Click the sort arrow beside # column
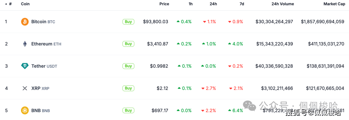The height and width of the screenshot is (120, 349). click(x=6, y=4)
